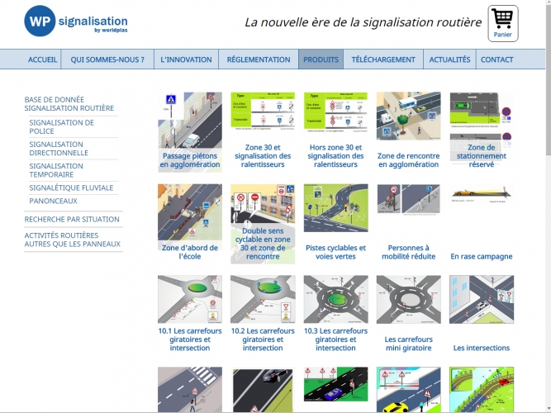This screenshot has height=413, width=551.
Task: Click Zone d'abord de l'école image
Action: [190, 222]
